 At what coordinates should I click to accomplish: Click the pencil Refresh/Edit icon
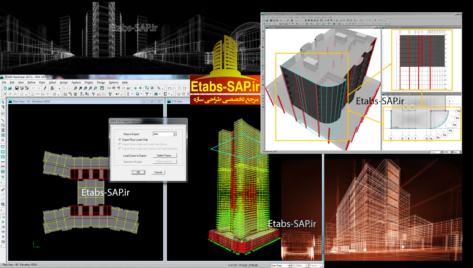(45, 88)
